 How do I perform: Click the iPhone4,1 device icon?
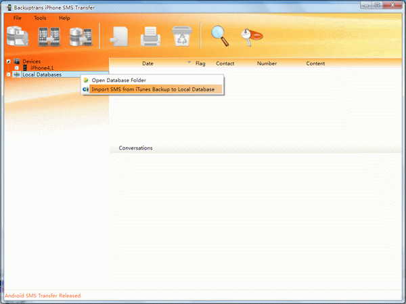(25, 68)
